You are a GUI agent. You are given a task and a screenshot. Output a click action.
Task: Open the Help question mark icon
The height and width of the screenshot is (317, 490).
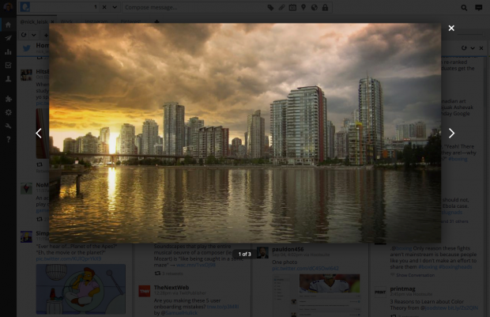point(8,139)
